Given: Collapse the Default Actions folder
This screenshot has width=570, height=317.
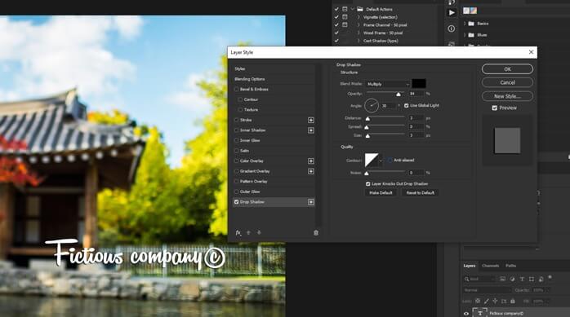Looking at the screenshot, I should (x=352, y=9).
